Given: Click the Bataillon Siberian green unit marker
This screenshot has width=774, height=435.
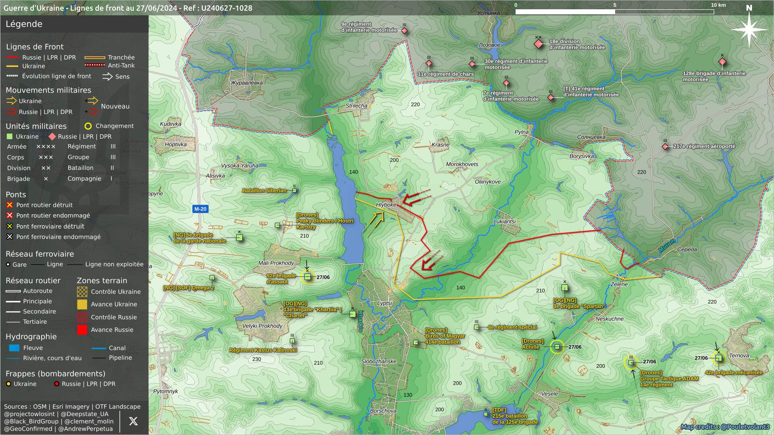Looking at the screenshot, I should pos(294,191).
